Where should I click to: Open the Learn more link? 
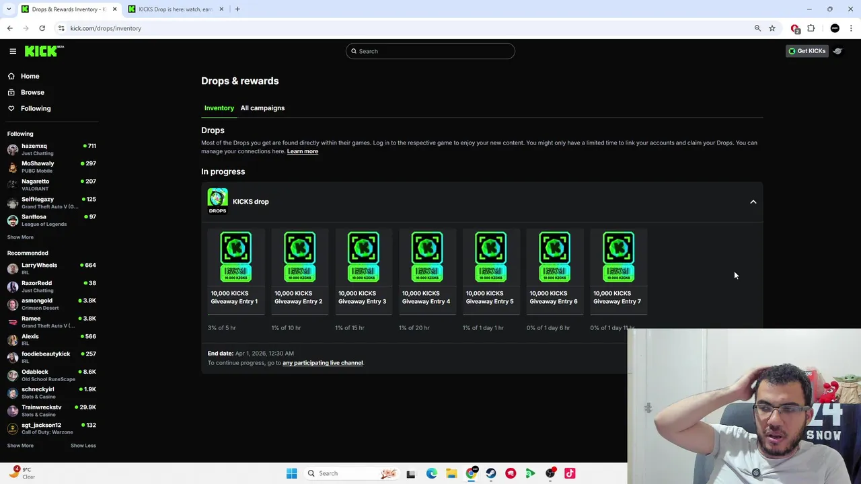303,151
